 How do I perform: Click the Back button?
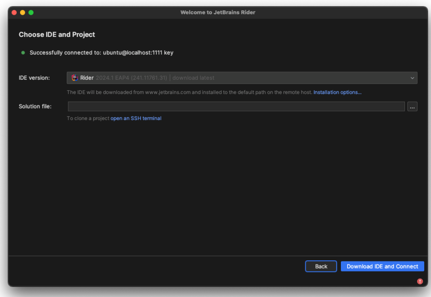pos(321,266)
